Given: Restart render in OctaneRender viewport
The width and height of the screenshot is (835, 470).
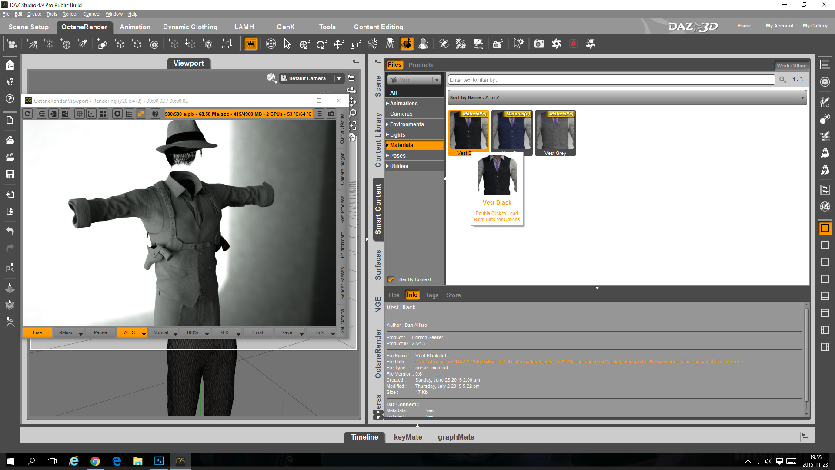Looking at the screenshot, I should 27,114.
